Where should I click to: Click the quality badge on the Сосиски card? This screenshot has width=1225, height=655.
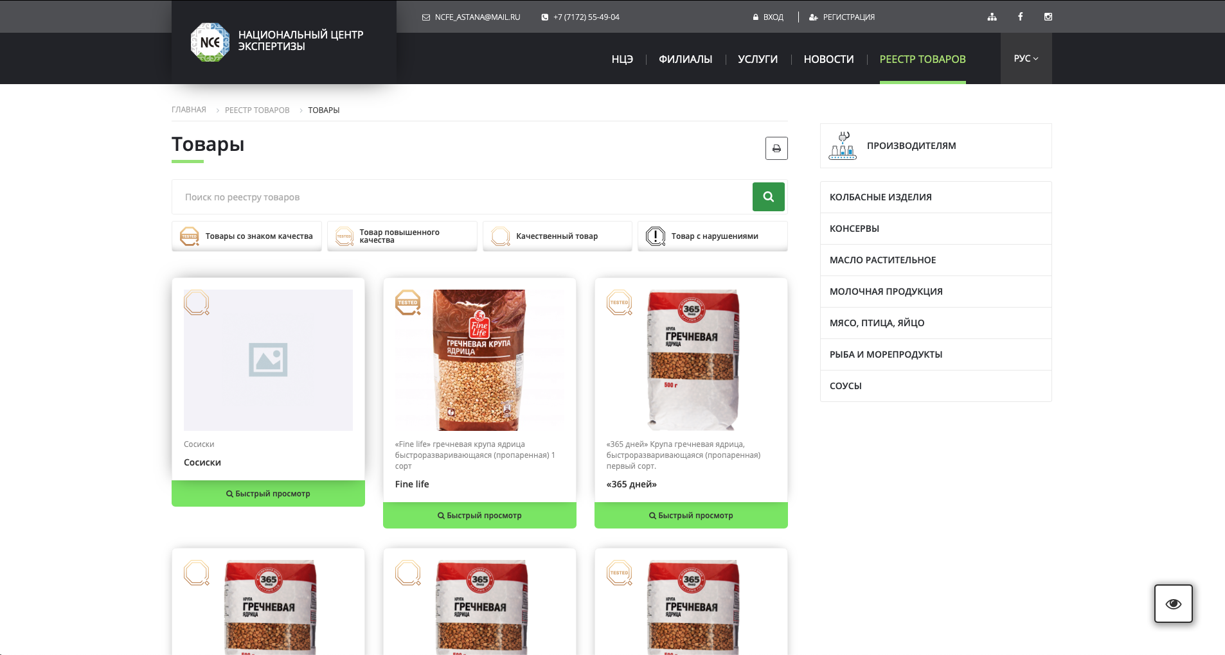[197, 302]
